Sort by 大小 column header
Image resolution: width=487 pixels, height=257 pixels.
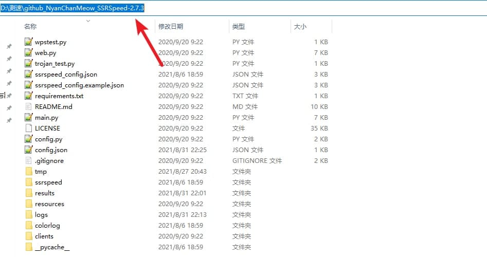coord(300,26)
